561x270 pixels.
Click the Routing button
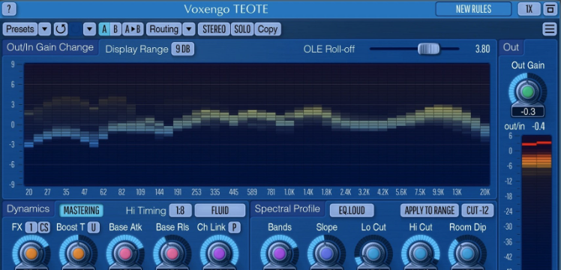pos(163,29)
